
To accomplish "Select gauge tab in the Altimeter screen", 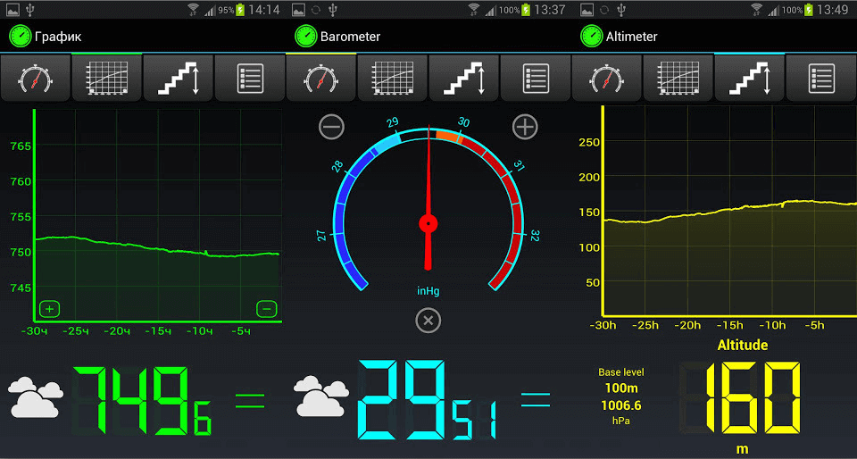I will coord(607,79).
